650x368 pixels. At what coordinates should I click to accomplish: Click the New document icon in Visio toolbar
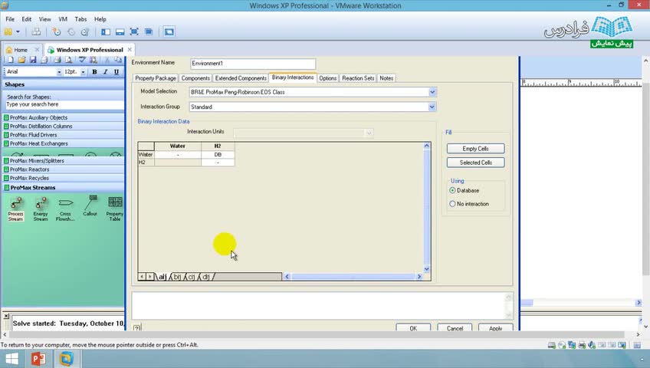click(11, 60)
